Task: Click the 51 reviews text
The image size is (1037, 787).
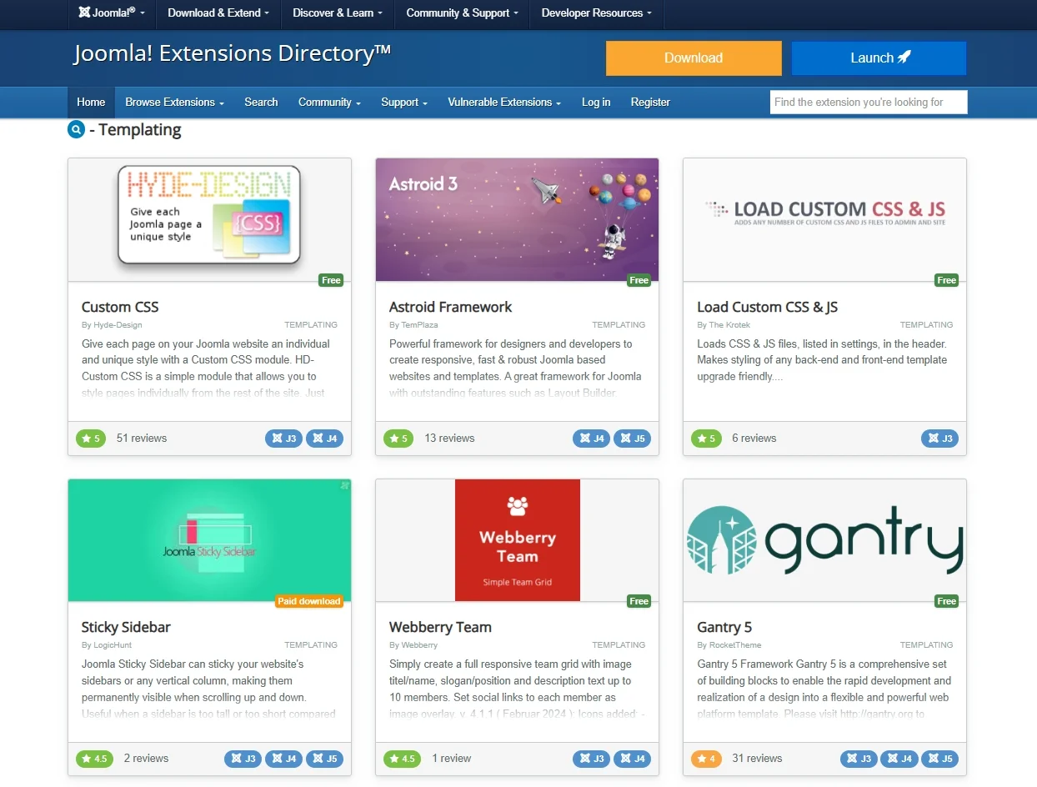Action: coord(142,439)
